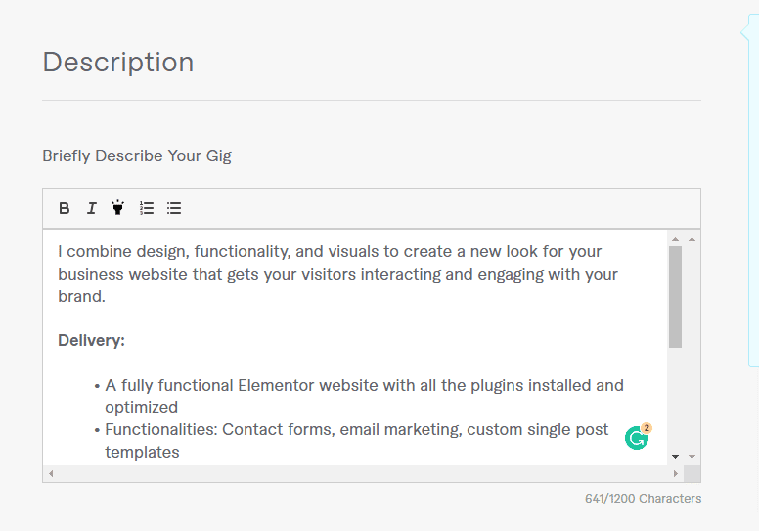Apply the highlight marker to text
The image size is (759, 531).
[118, 208]
